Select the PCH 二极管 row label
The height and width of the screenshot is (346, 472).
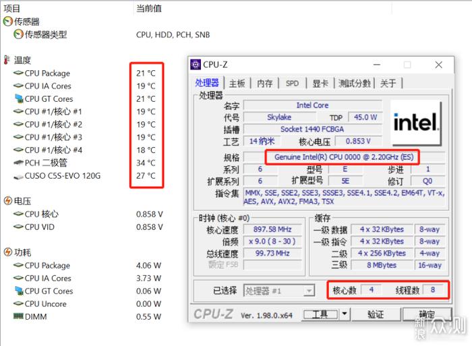click(x=46, y=163)
